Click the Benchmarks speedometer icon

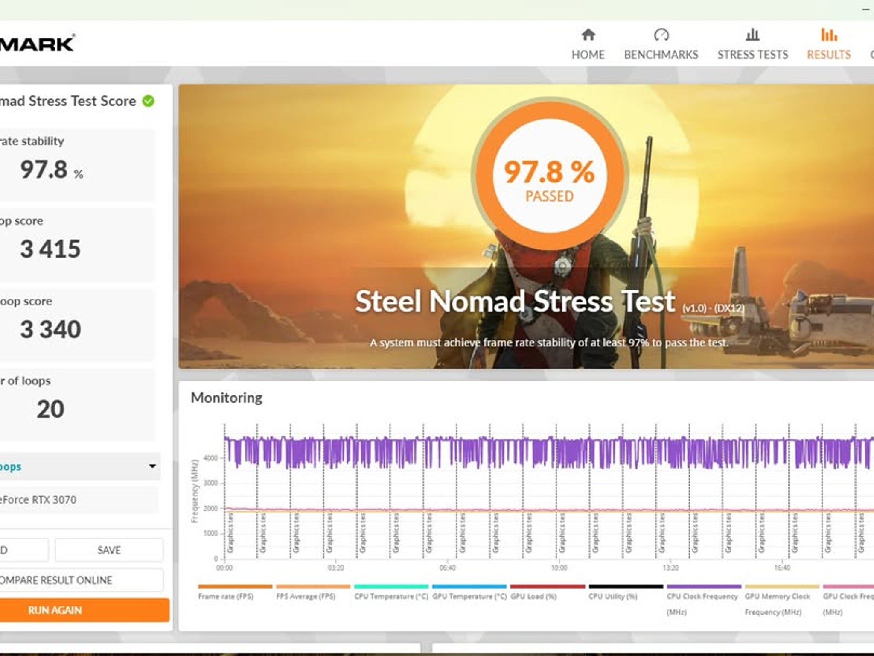pyautogui.click(x=661, y=35)
